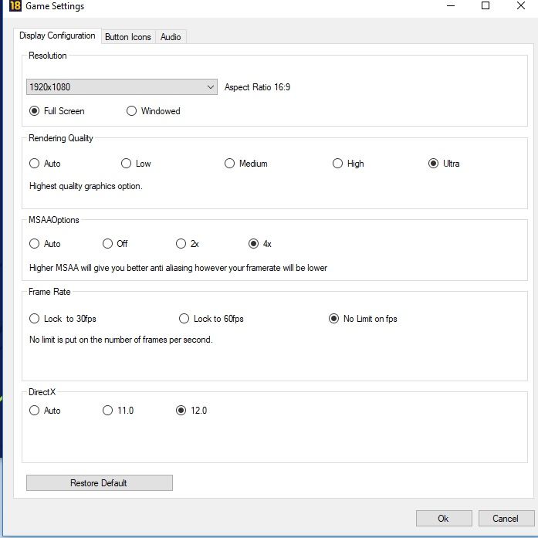
Task: Click 'Highest quality graphics option.' description
Action: [86, 186]
